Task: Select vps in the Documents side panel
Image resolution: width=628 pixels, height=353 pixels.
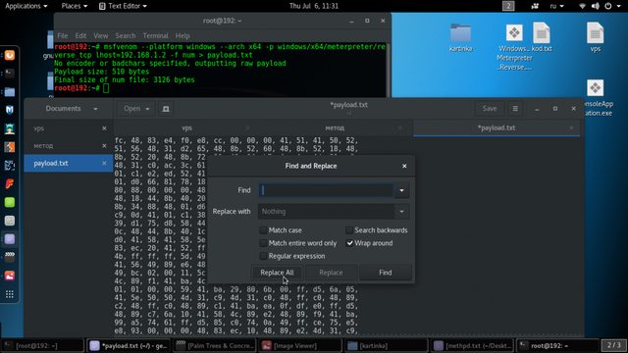Action: coord(68,128)
